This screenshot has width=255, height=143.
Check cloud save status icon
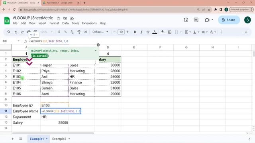72,18
